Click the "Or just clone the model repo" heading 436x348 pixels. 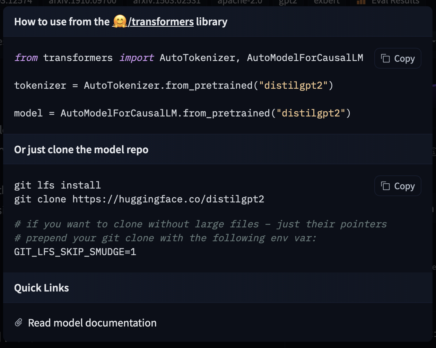(x=81, y=149)
